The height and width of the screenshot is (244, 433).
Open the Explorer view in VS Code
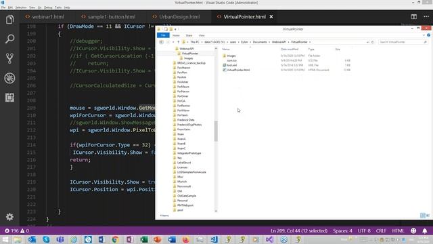pos(9,20)
